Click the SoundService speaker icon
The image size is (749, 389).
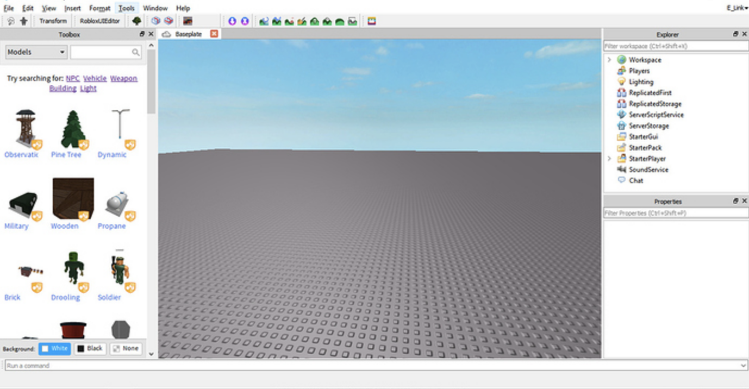[x=622, y=170]
